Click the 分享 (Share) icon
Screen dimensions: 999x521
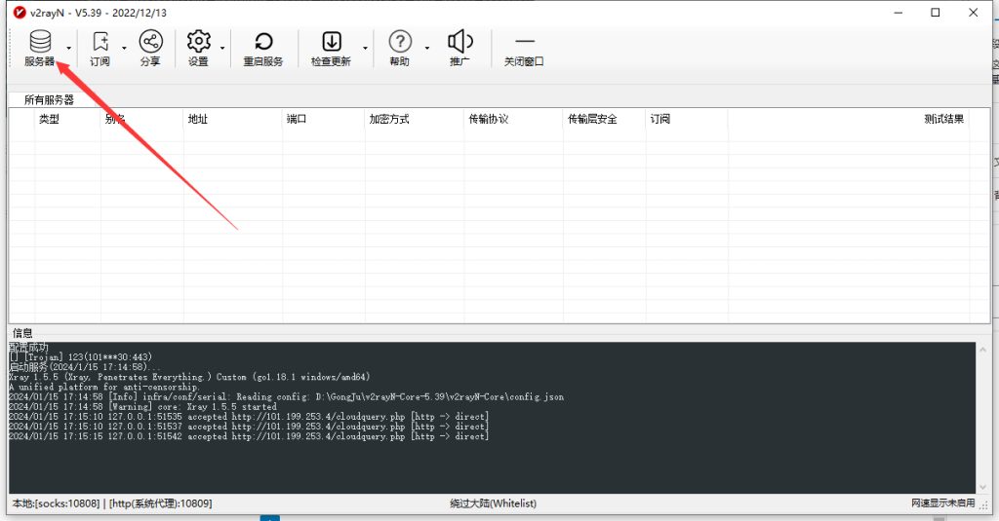(x=150, y=49)
